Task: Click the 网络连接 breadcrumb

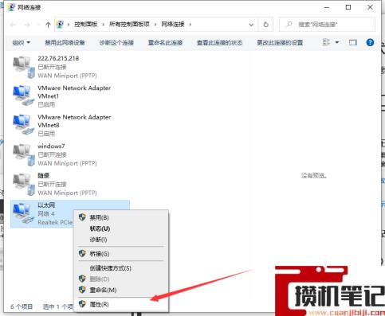Action: [173, 25]
